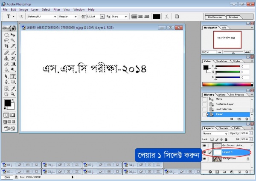The image size is (256, 181).
Task: Select the Brush tool
Action: 13,53
